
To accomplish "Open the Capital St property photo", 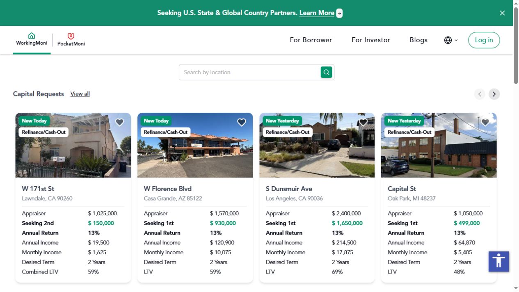I will click(x=439, y=145).
